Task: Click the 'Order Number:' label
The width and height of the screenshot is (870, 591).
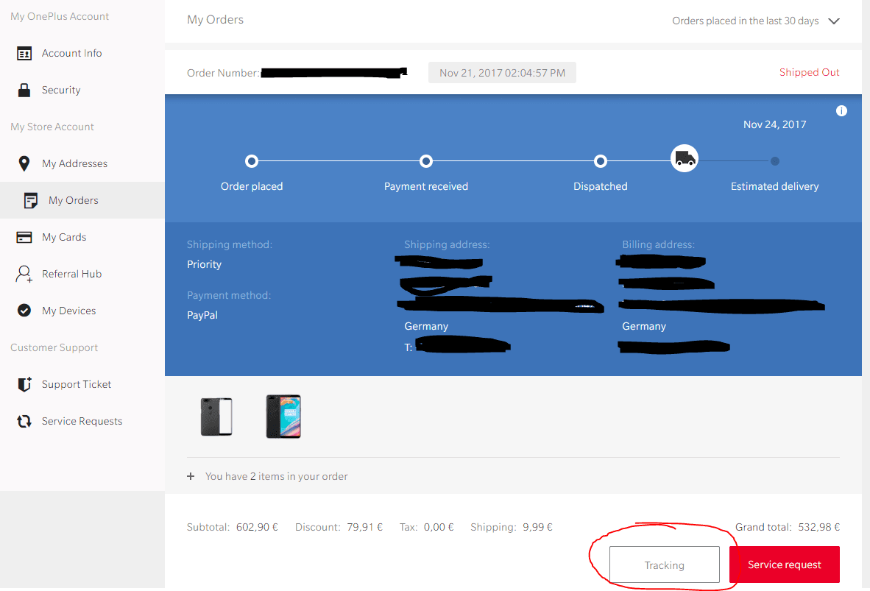Action: (x=223, y=74)
